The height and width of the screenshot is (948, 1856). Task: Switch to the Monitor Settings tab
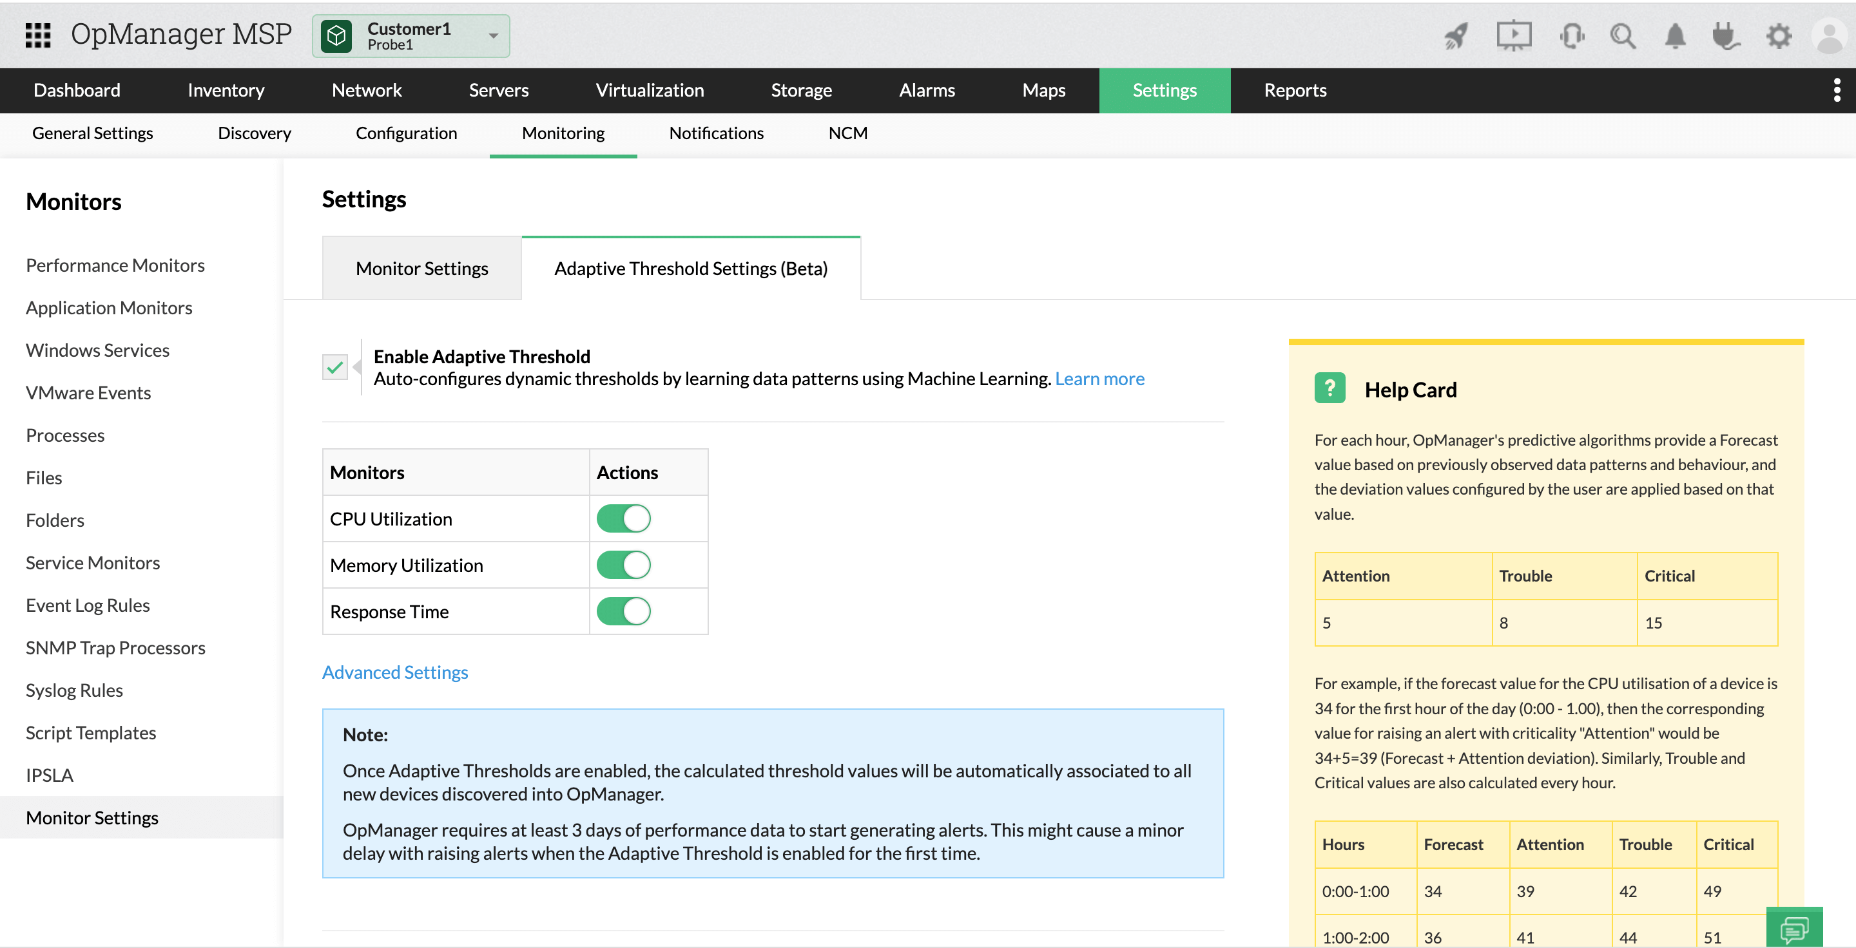coord(421,269)
